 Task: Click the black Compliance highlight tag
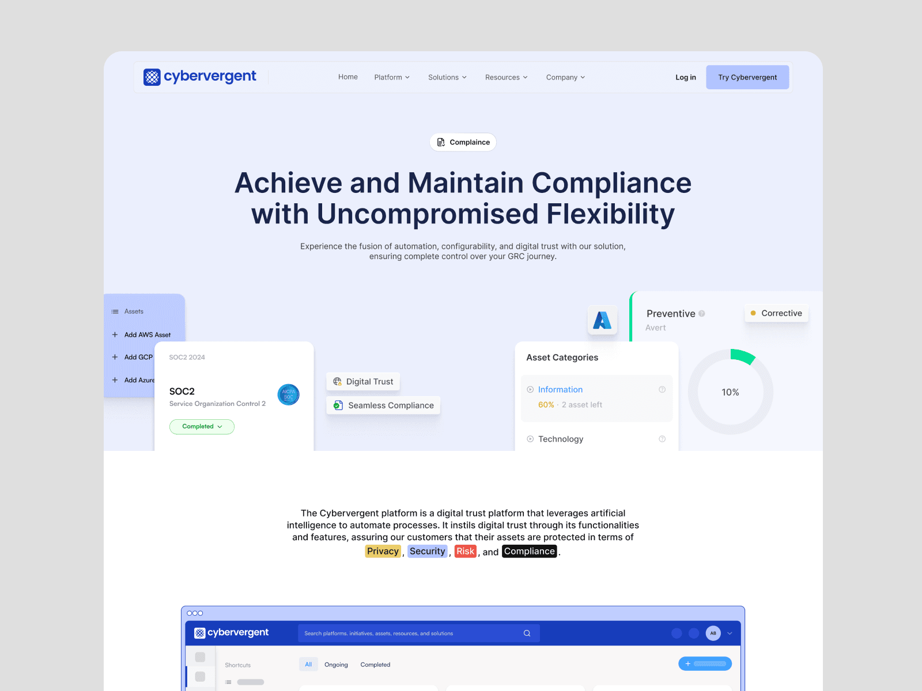[x=530, y=552]
